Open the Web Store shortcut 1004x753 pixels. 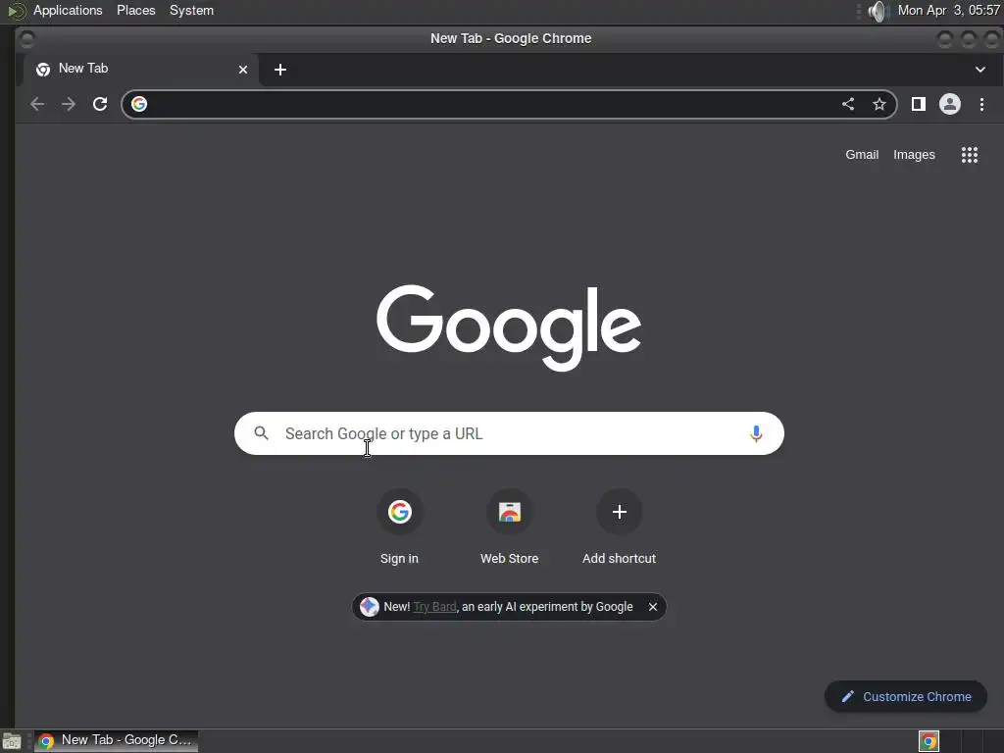[509, 527]
